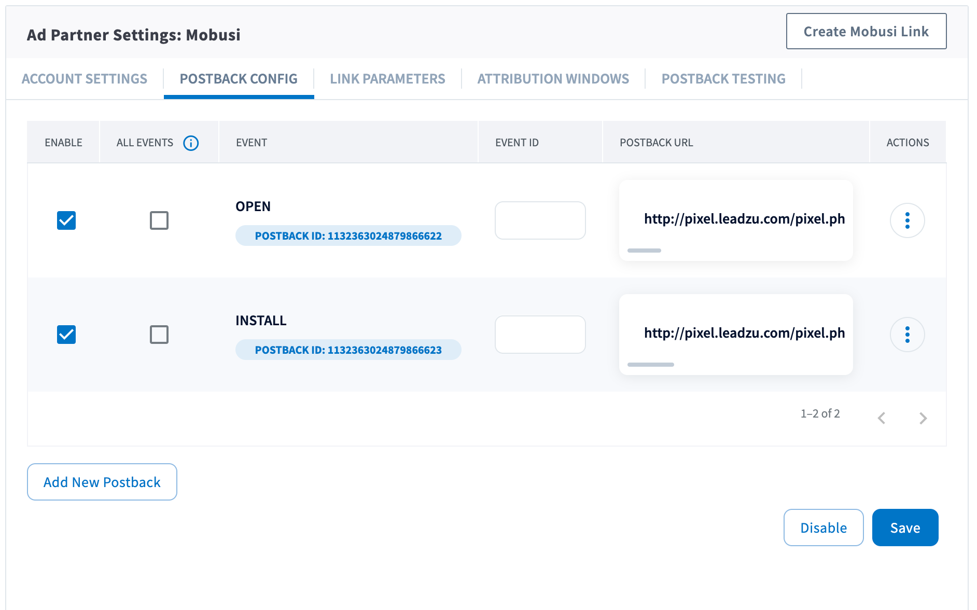This screenshot has width=977, height=610.
Task: Click the INSTALL URL horizontal scrollbar
Action: click(651, 365)
